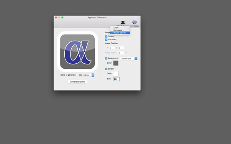Select the Round Corners shape option
Image resolution: width=231 pixels, height=144 pixels.
(x=120, y=33)
